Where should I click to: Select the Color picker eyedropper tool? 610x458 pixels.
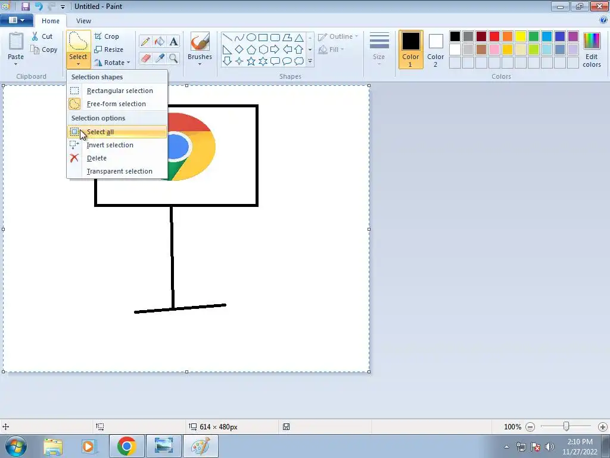pos(160,58)
